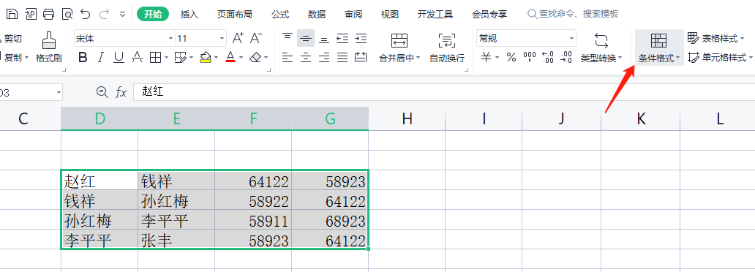Apply distributed alignment
Image resolution: width=755 pixels, height=272 pixels.
pos(361,58)
